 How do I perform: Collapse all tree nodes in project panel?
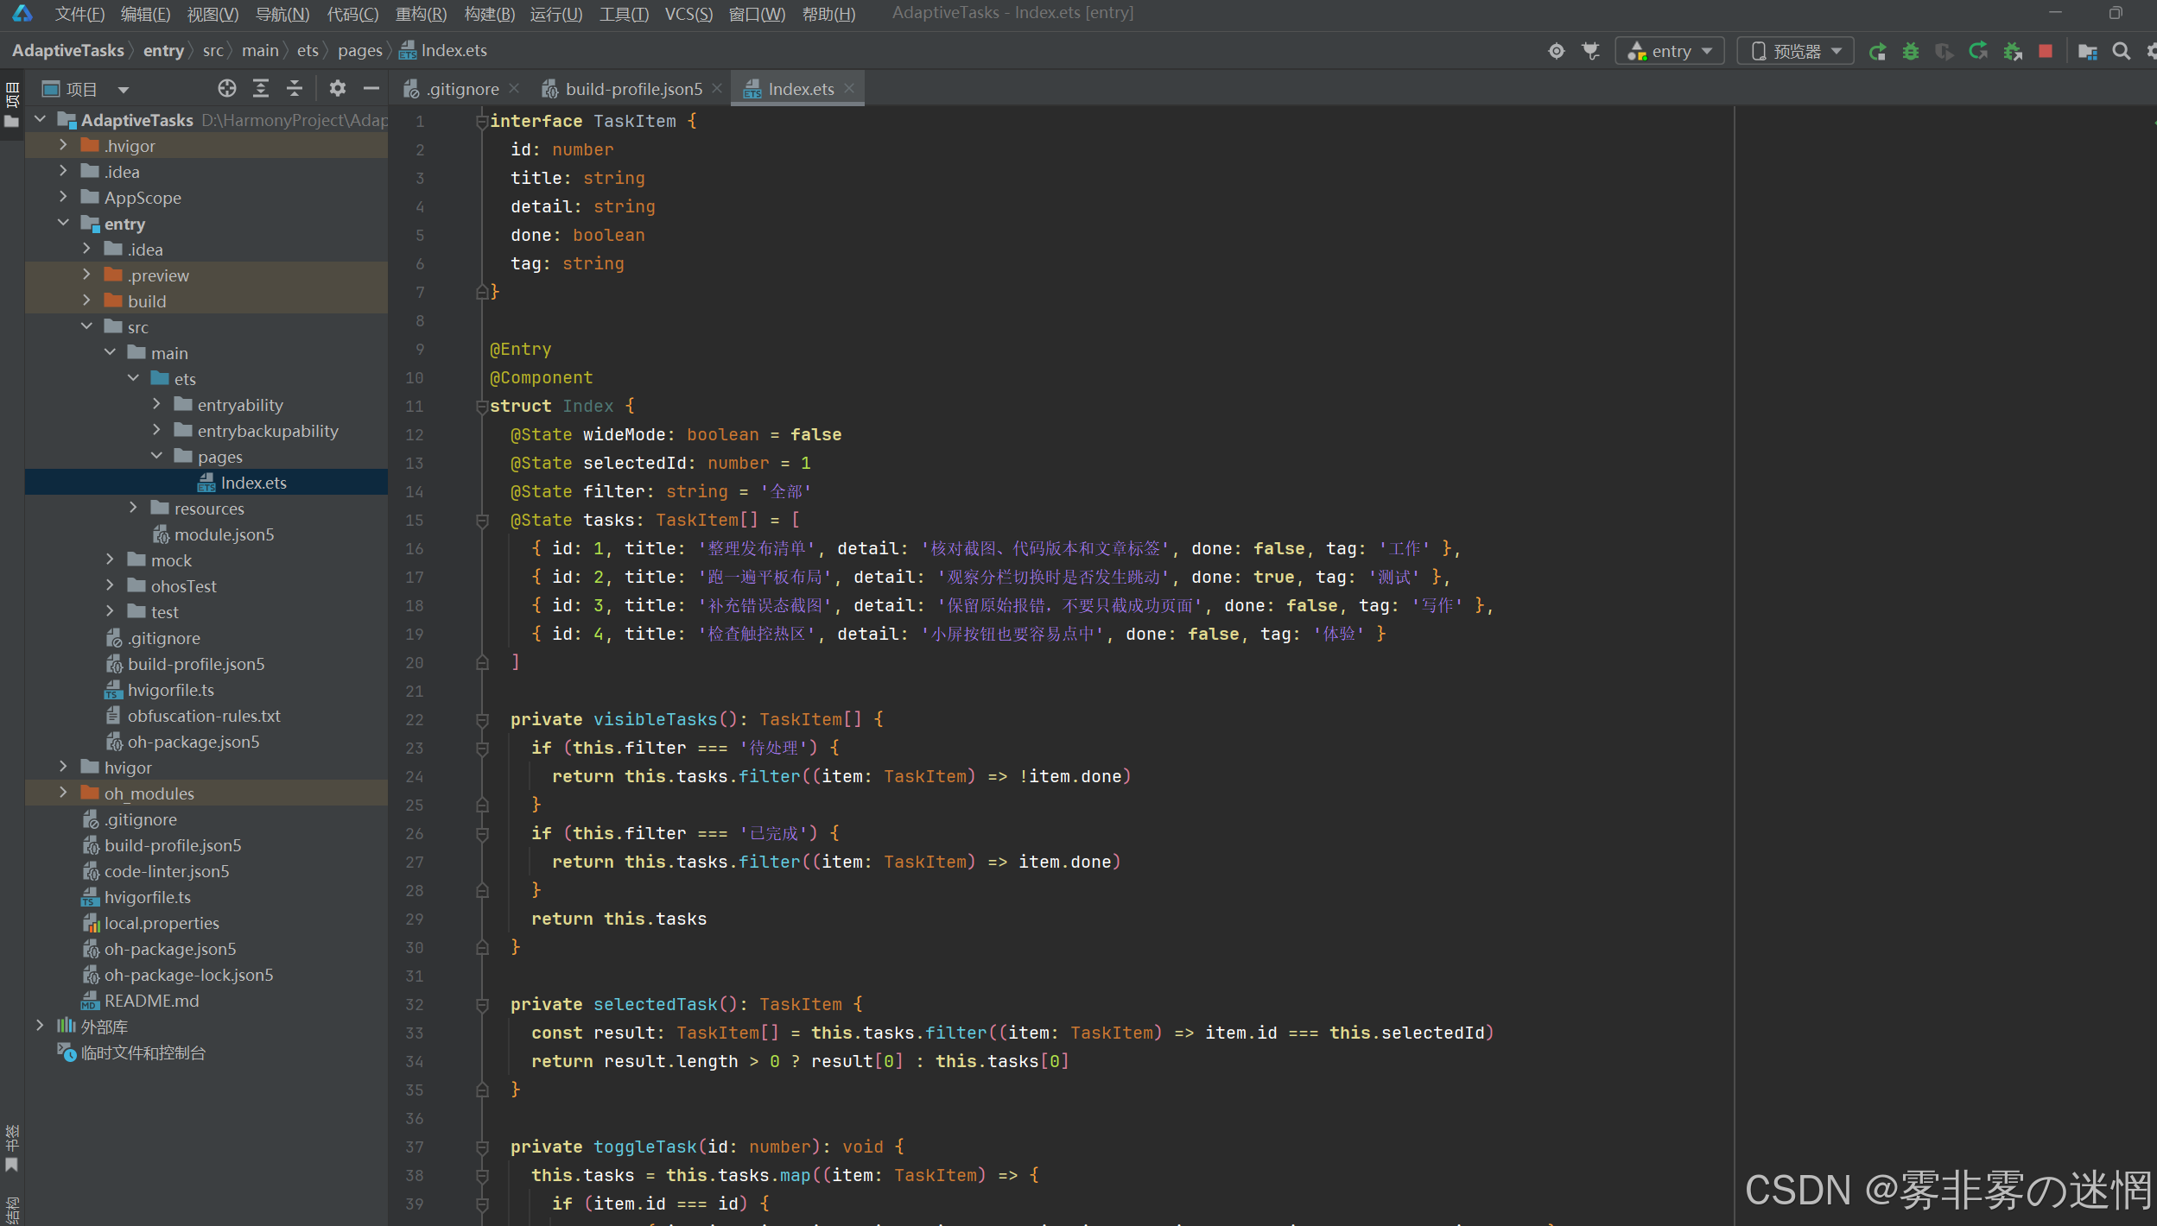[x=295, y=88]
